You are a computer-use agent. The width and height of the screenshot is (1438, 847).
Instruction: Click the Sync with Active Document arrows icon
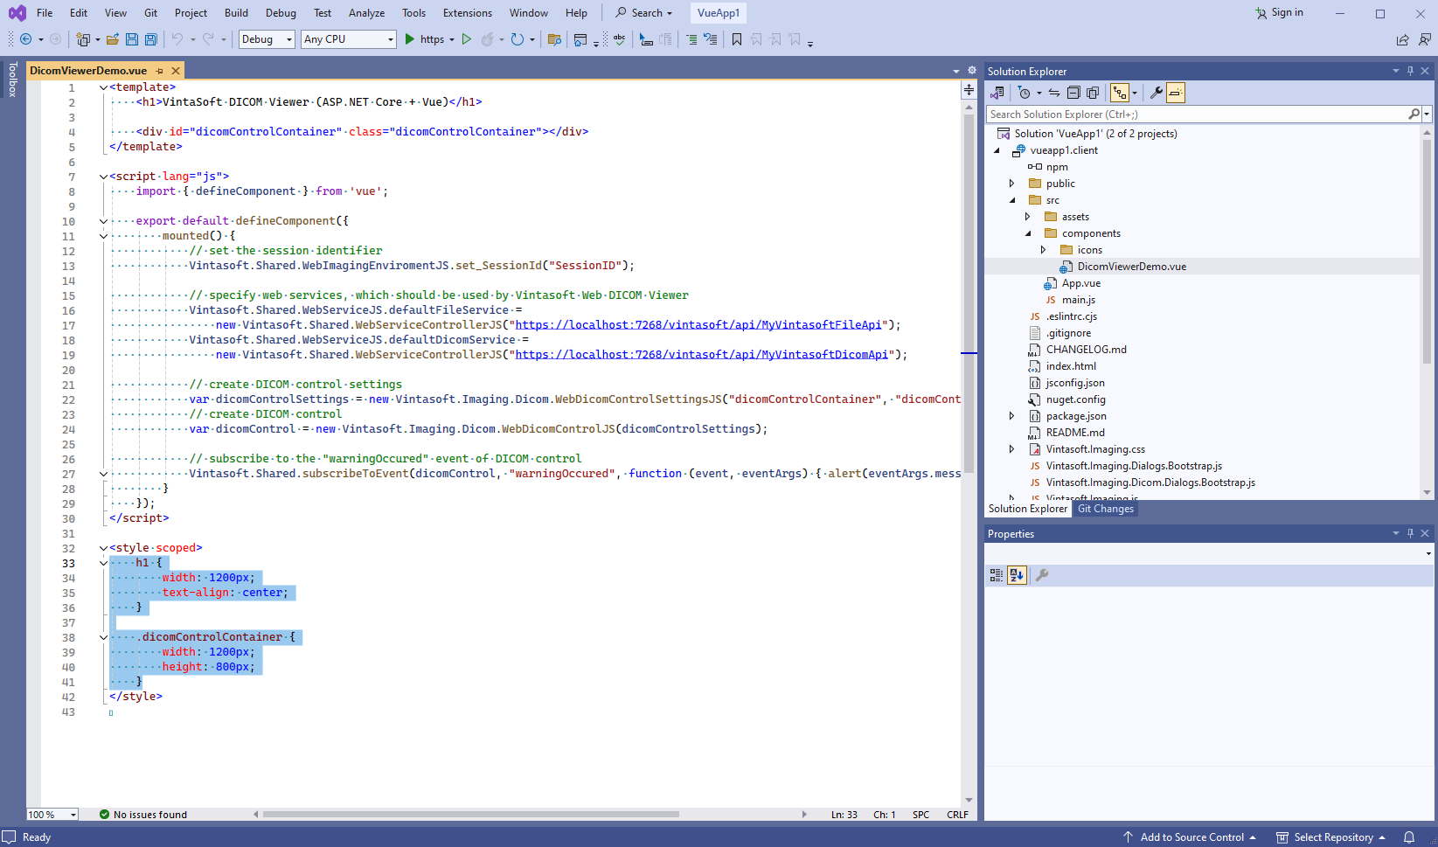click(x=1054, y=93)
